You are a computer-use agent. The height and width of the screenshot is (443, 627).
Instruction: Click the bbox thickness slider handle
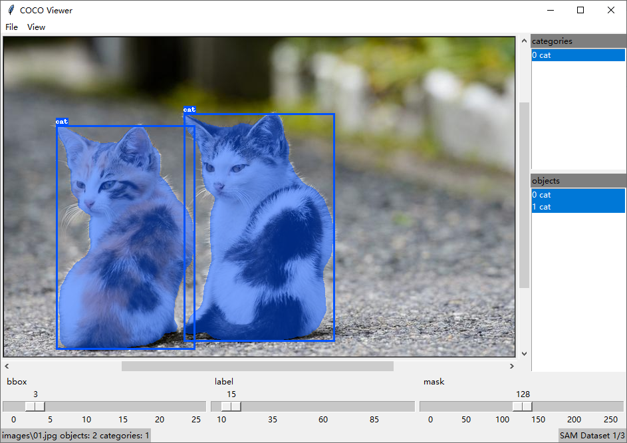pyautogui.click(x=35, y=406)
